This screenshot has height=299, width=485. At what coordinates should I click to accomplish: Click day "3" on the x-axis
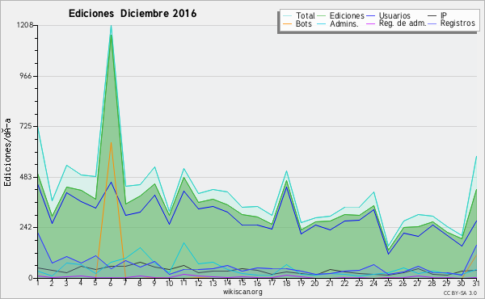tap(66, 283)
